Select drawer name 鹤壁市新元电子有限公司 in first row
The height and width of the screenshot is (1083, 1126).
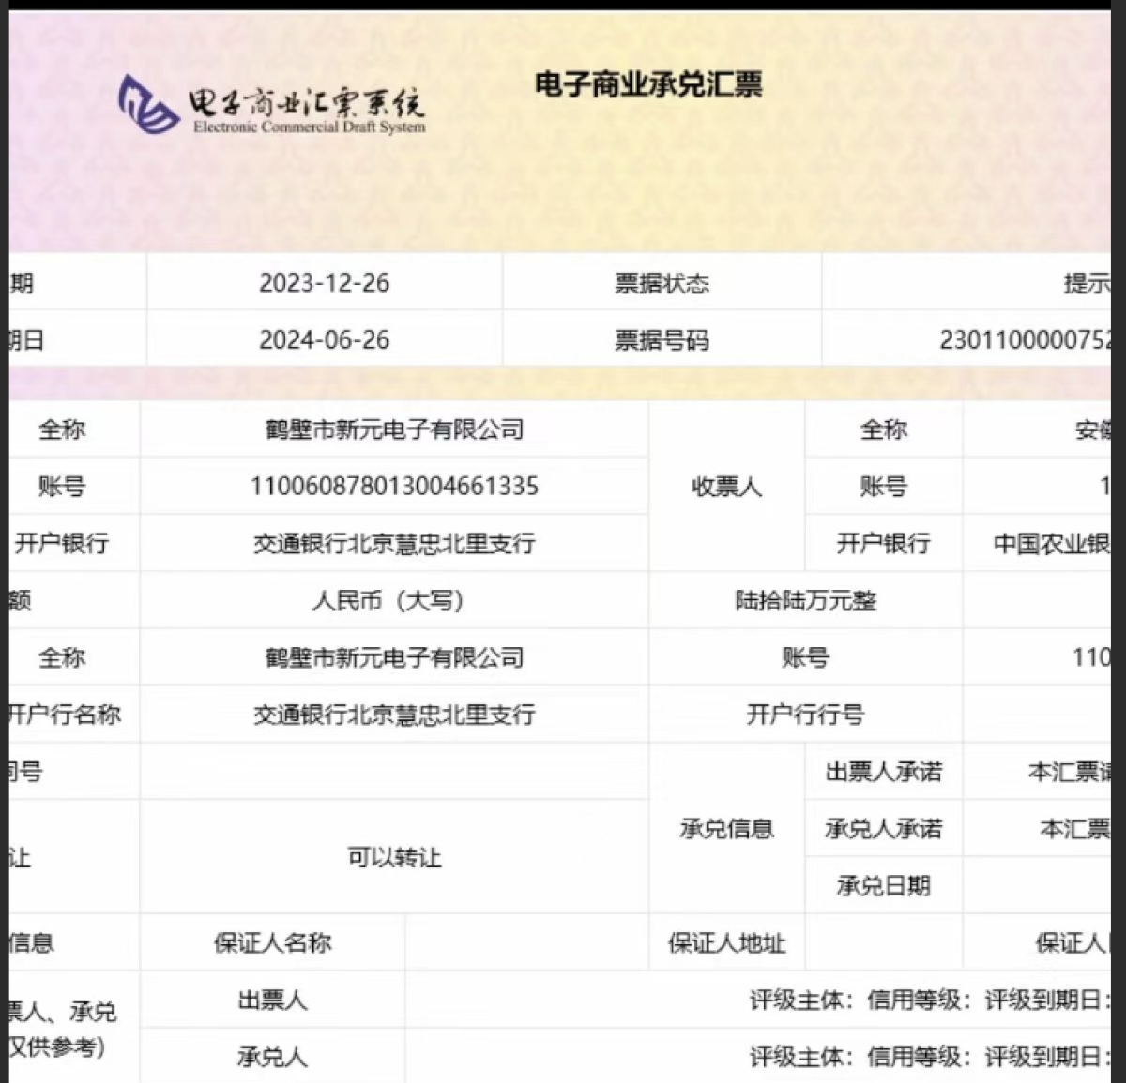click(x=394, y=429)
